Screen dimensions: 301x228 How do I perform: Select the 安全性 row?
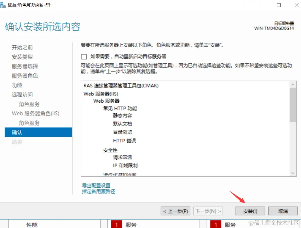tap(110, 150)
